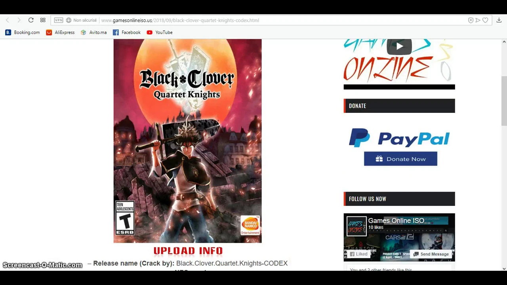
Task: Bookmark page with the heart icon
Action: tap(485, 20)
